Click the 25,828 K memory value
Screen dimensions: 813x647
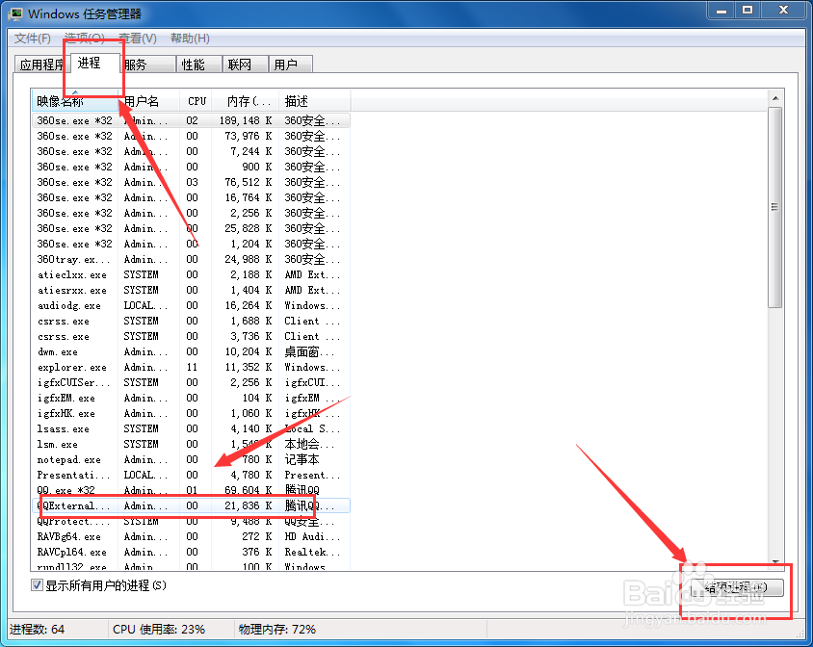pyautogui.click(x=248, y=228)
